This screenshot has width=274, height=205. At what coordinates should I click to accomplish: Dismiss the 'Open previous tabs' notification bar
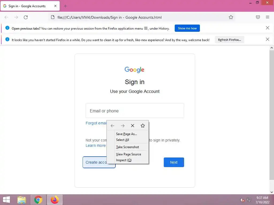[267, 28]
